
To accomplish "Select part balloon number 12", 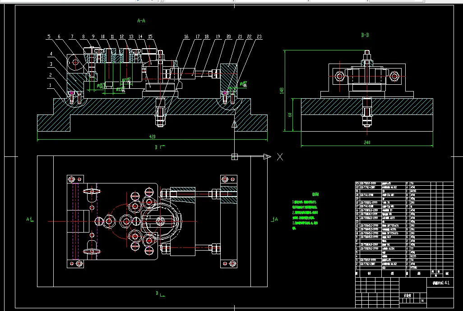I will pyautogui.click(x=122, y=37).
